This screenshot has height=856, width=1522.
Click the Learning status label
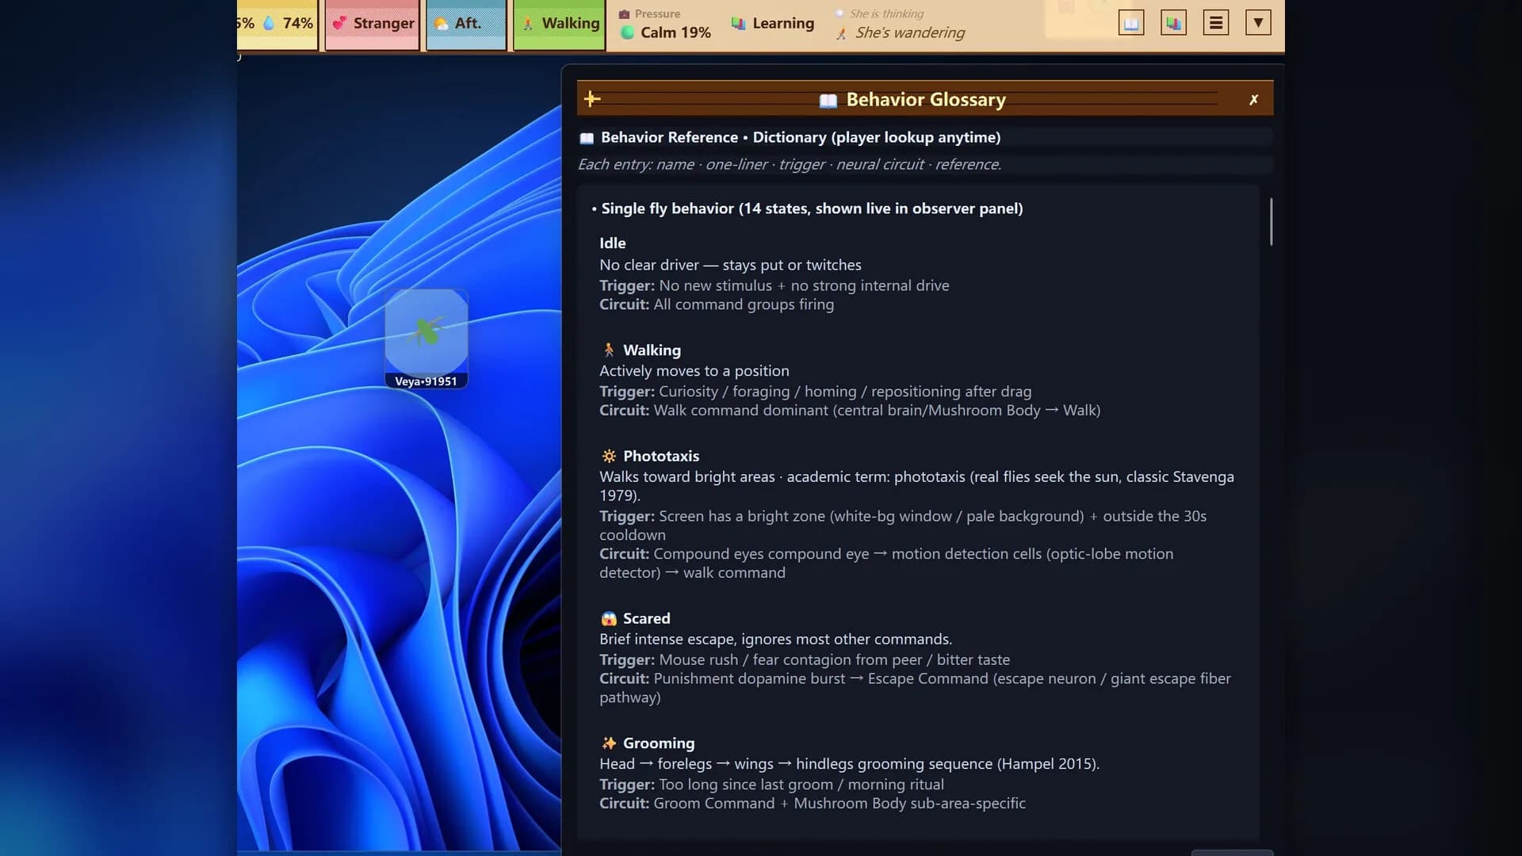pos(773,24)
